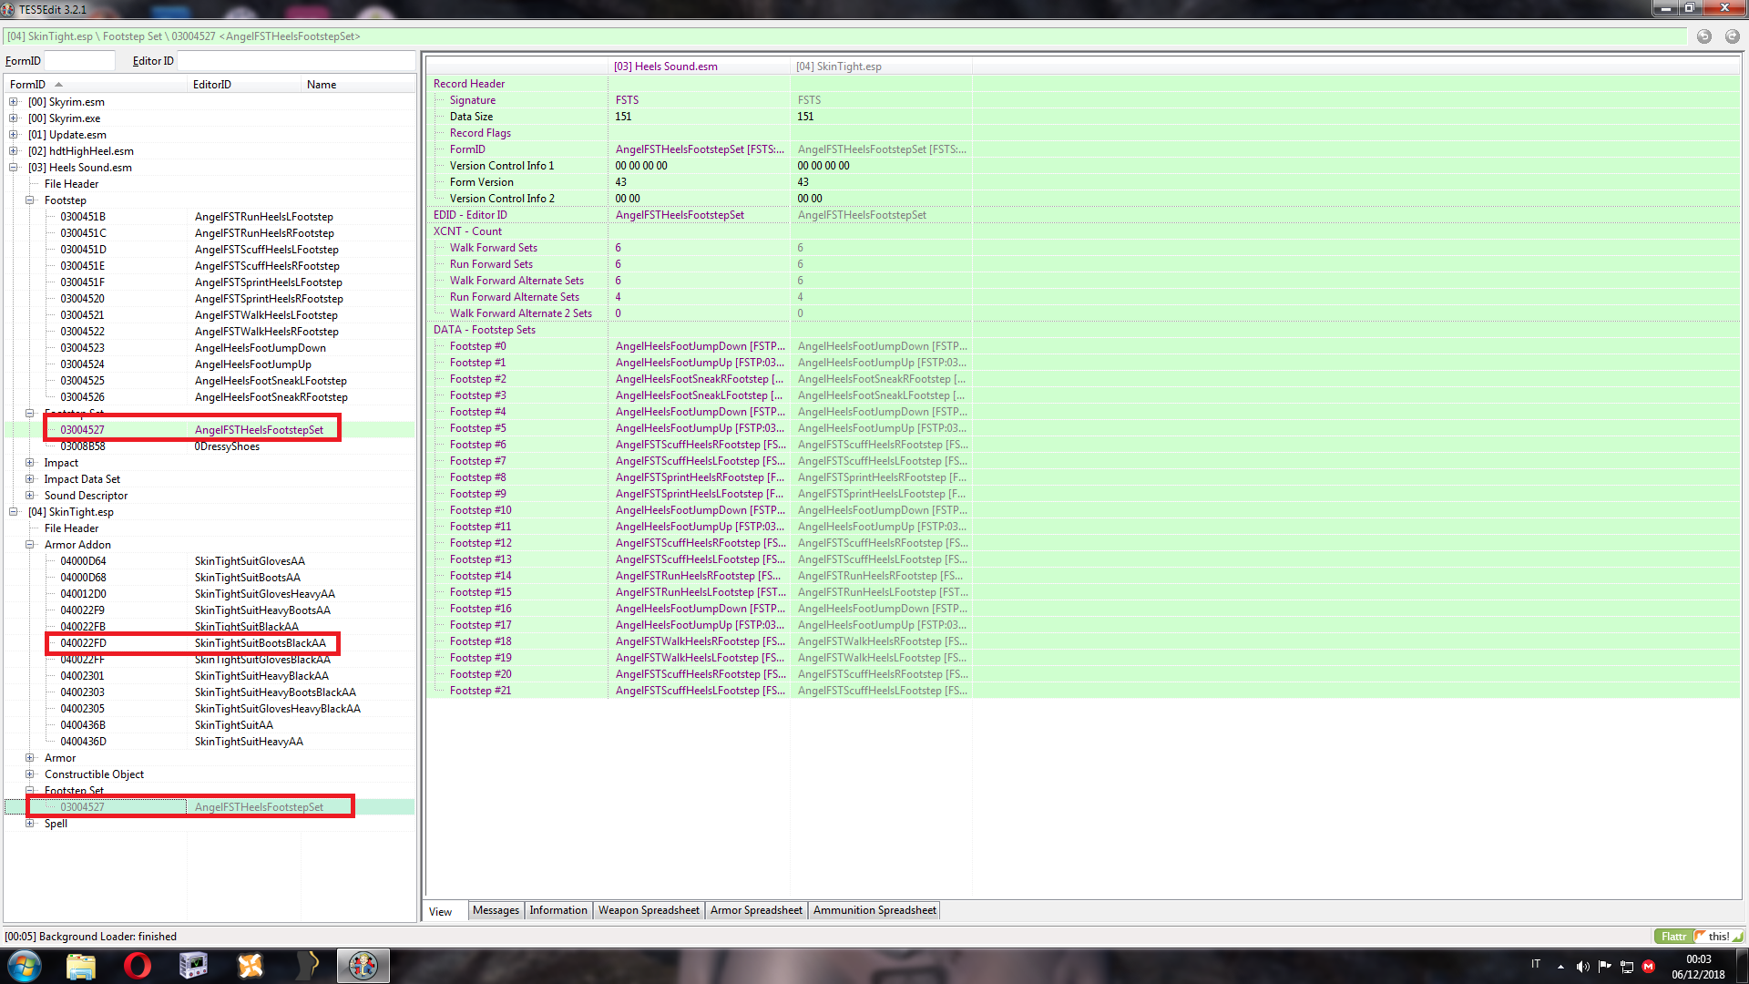Select 04002301 SkinTightSuitHeavyBlackAA record
1749x984 pixels.
(x=210, y=676)
